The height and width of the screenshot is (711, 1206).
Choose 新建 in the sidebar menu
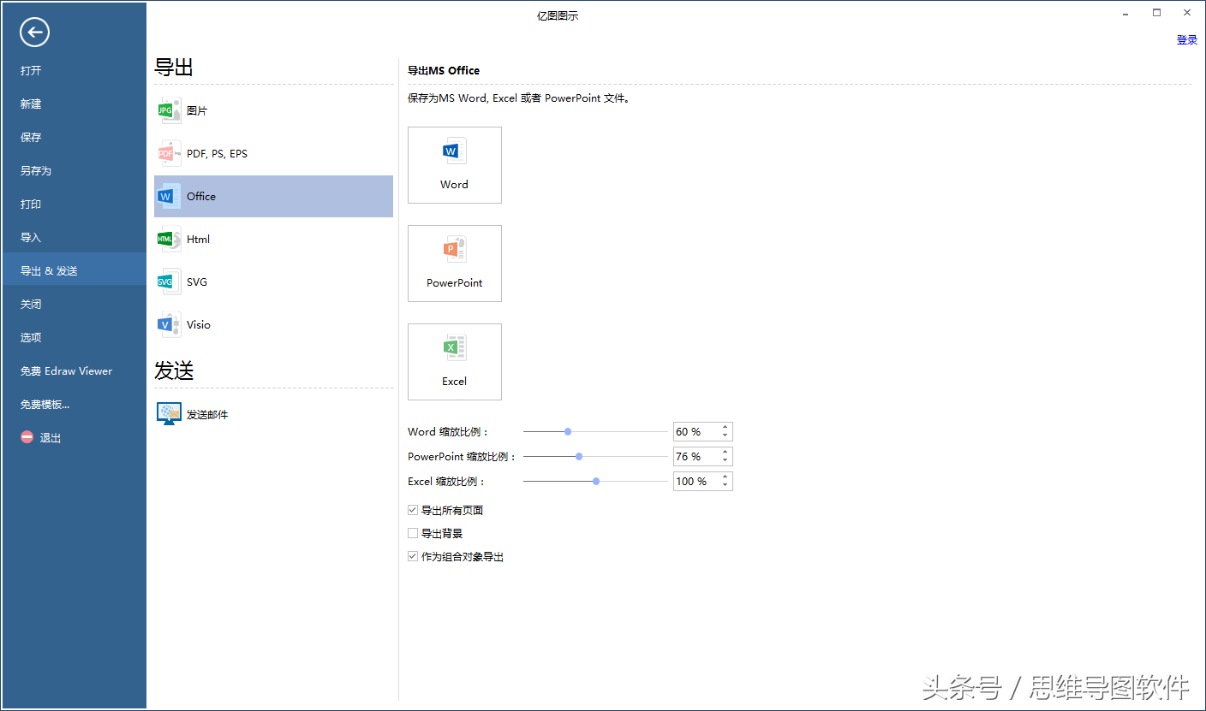click(74, 104)
